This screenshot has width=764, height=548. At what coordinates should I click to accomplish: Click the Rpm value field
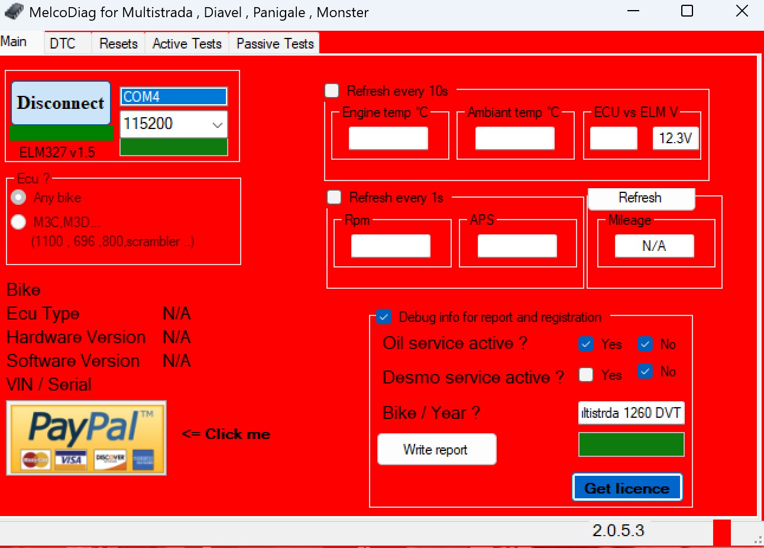[x=390, y=246]
